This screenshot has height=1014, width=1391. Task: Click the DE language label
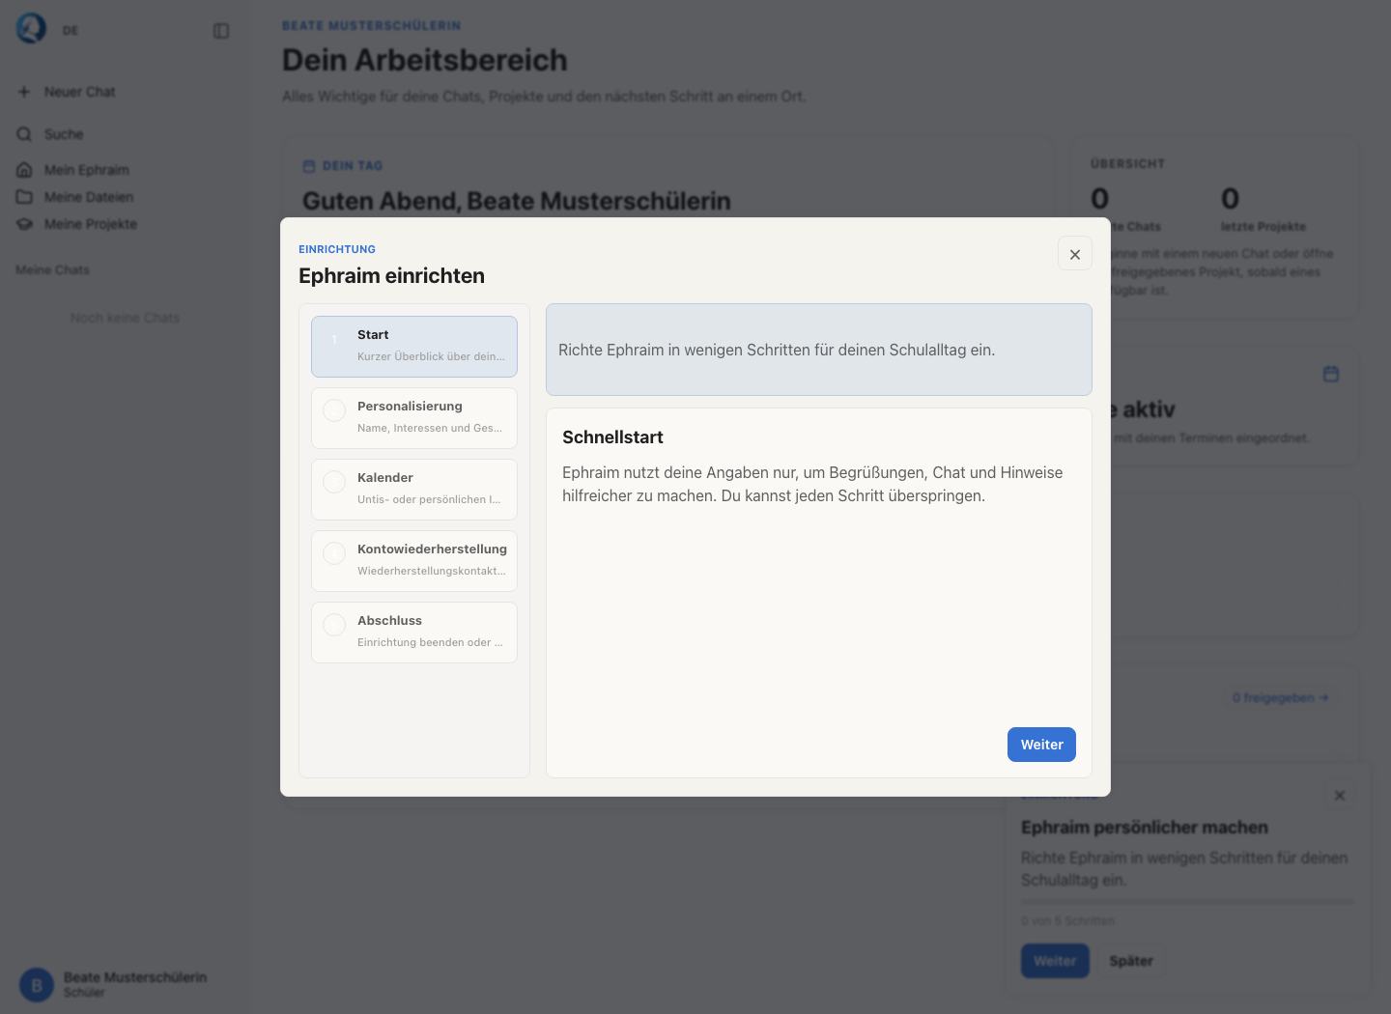click(71, 31)
